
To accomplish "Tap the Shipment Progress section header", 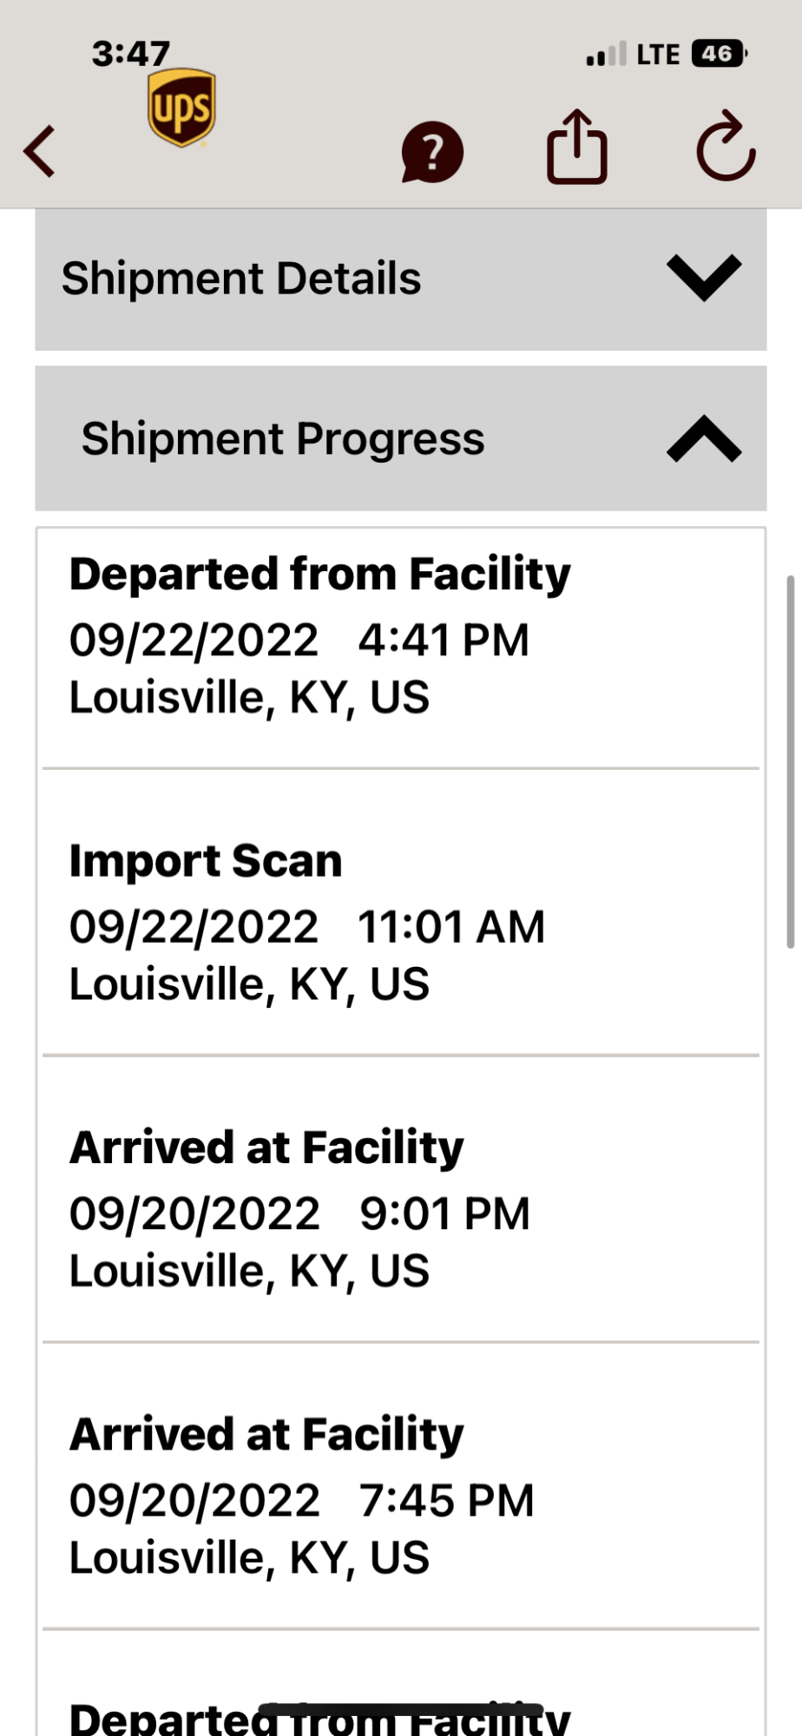I will [283, 438].
